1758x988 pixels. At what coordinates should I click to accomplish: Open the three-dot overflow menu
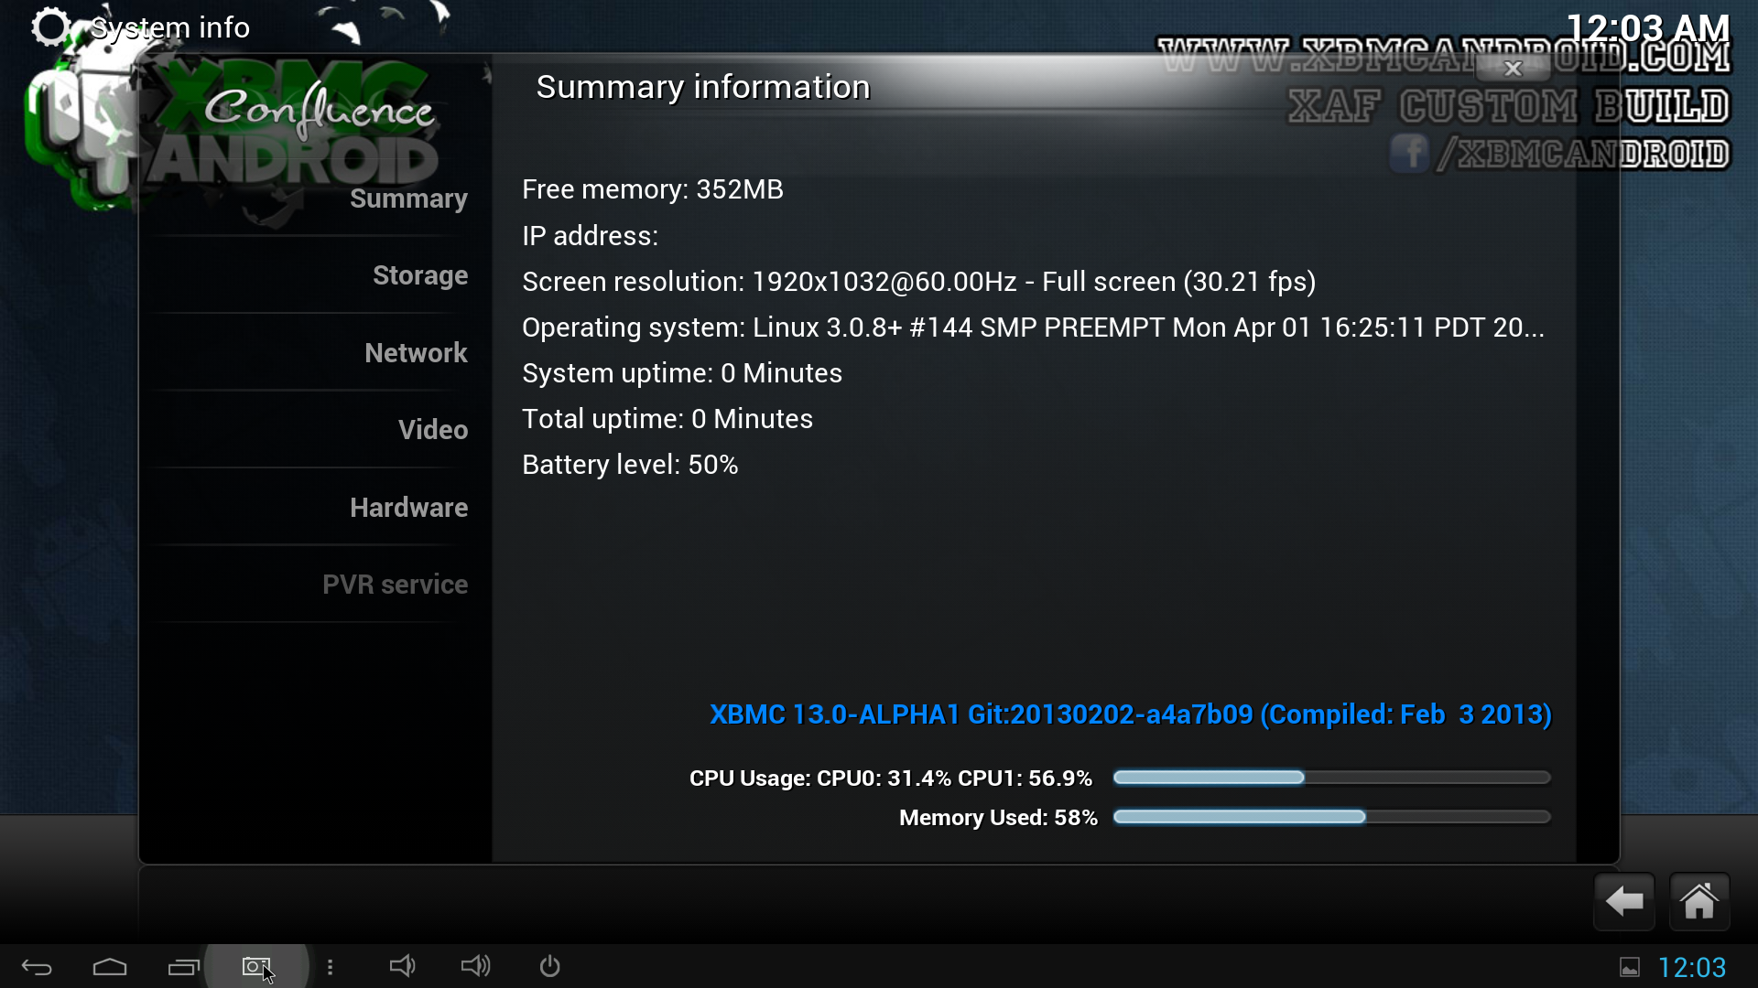330,967
